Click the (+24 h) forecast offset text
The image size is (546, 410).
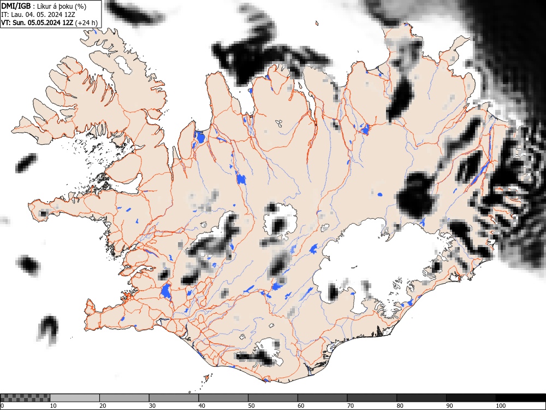tap(86, 22)
